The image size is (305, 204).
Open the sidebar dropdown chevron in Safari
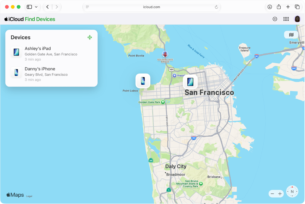coord(36,7)
